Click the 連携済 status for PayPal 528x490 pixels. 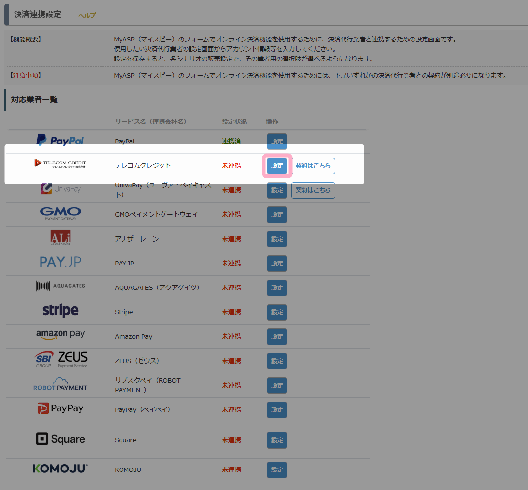(x=231, y=142)
